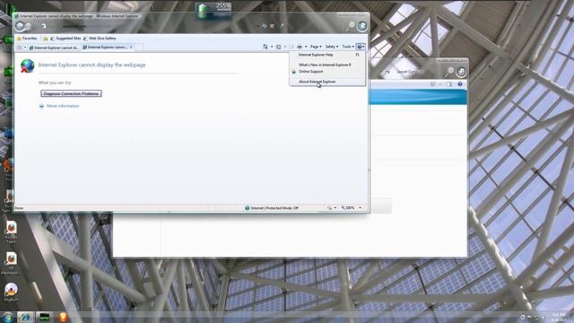Open the Page menu
Screen dimensions: 574x323
click(316, 47)
